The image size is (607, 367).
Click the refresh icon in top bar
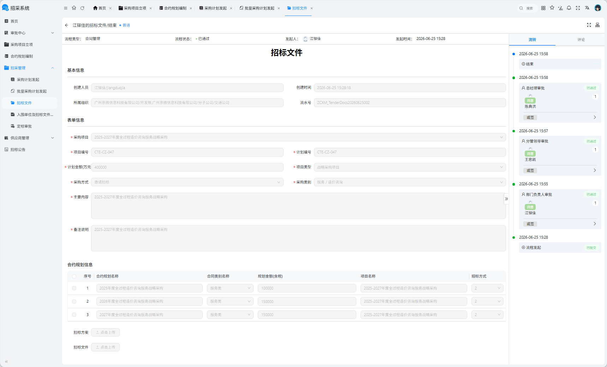(82, 8)
